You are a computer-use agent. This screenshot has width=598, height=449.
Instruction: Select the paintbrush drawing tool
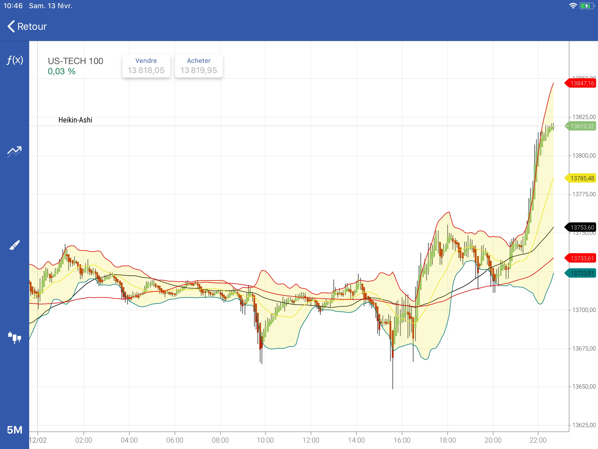click(15, 245)
